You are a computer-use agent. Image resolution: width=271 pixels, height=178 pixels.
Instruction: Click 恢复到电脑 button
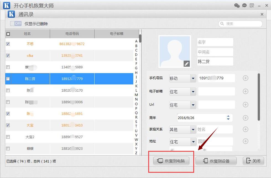[x=171, y=161]
